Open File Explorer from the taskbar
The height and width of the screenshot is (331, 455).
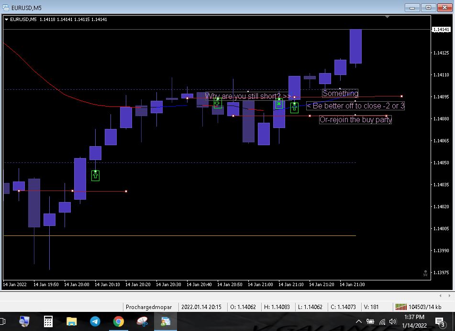[x=71, y=321]
